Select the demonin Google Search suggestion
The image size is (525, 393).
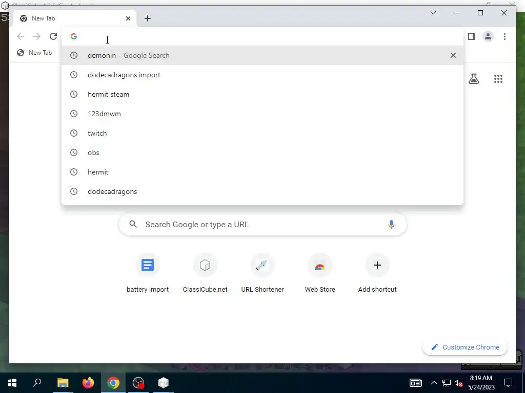[x=262, y=55]
